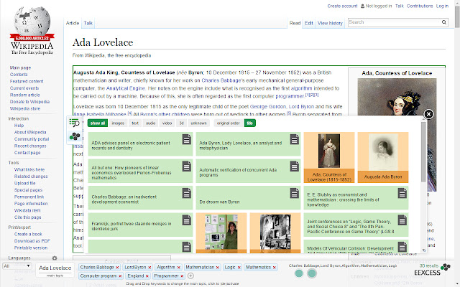
Task: Click document icon on Automatic verification card
Action: [295, 166]
